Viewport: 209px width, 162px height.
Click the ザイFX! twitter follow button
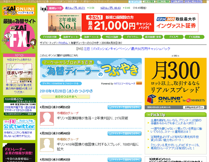[x=61, y=83]
